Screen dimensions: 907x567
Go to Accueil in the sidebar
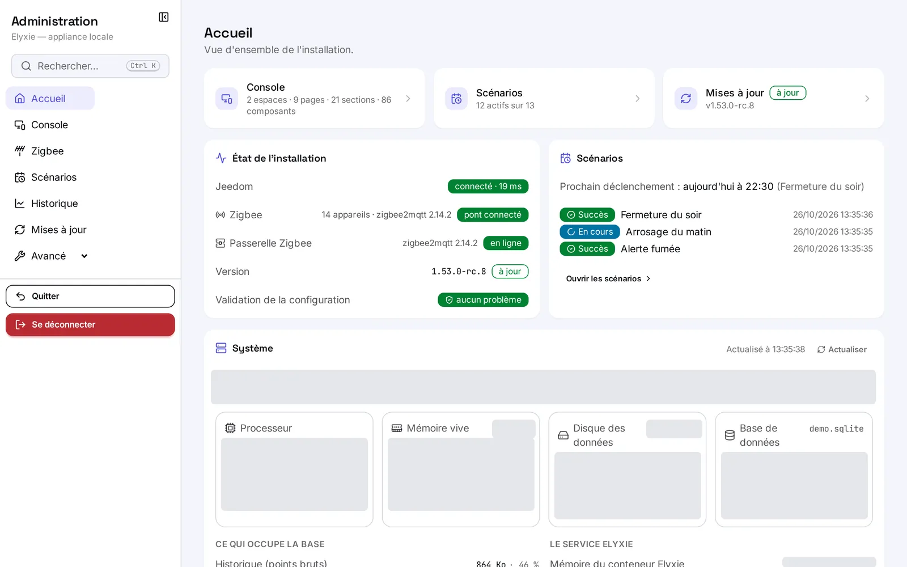(50, 99)
